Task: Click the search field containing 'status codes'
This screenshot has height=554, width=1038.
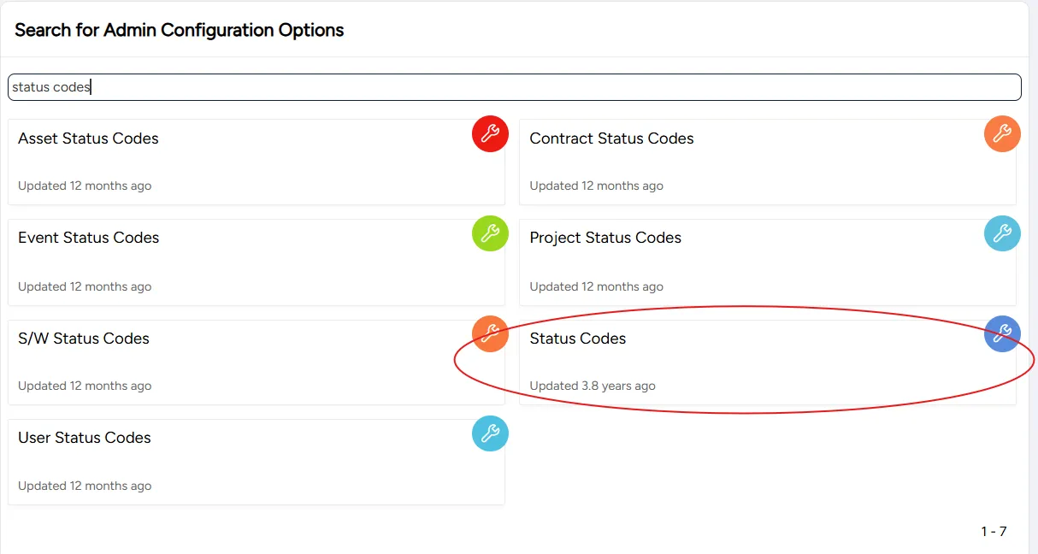Action: (515, 87)
